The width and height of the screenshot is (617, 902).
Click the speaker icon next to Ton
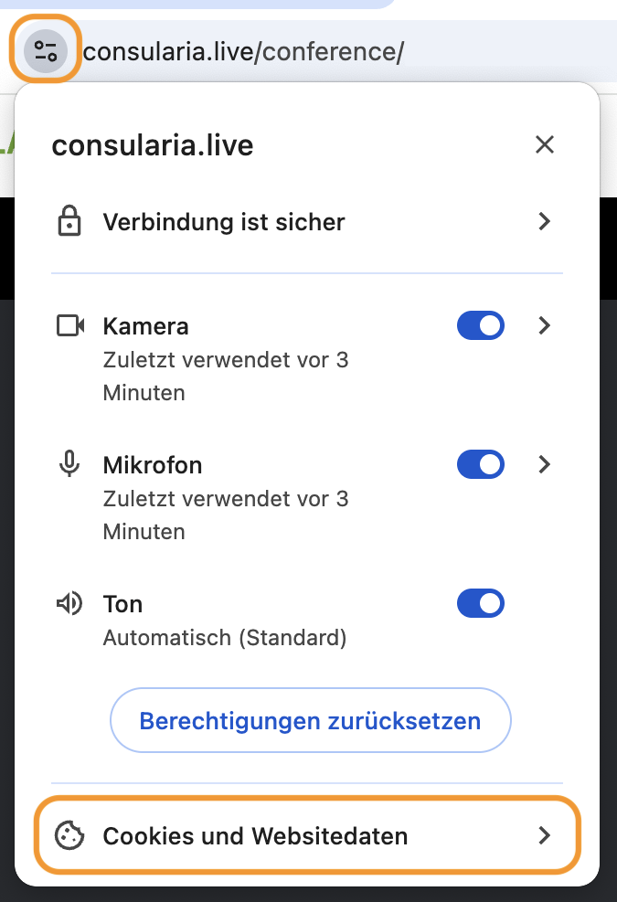pyautogui.click(x=69, y=603)
